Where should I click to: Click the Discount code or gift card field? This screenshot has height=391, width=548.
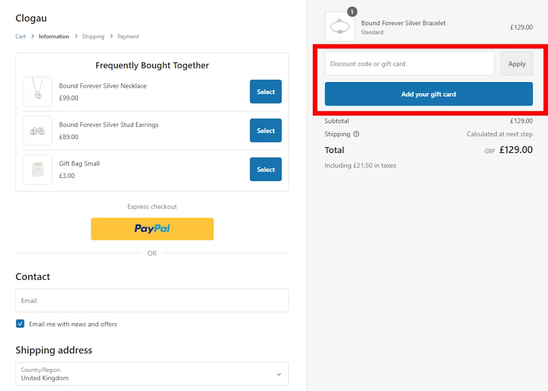pos(409,64)
